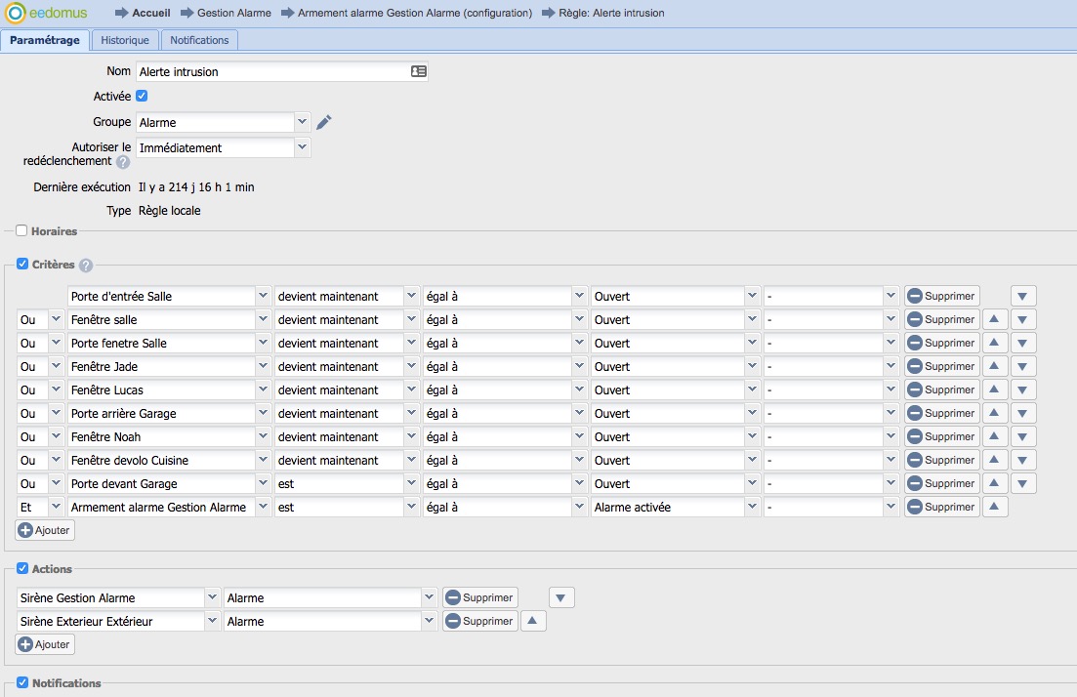This screenshot has height=697, width=1077.
Task: Click the eedomus logo
Action: (x=46, y=13)
